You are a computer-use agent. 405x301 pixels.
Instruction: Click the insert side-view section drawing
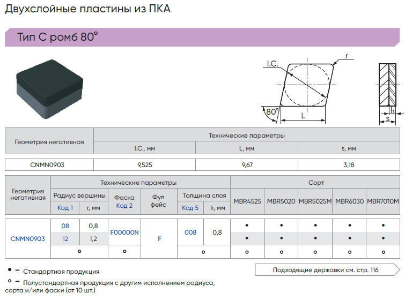[389, 93]
